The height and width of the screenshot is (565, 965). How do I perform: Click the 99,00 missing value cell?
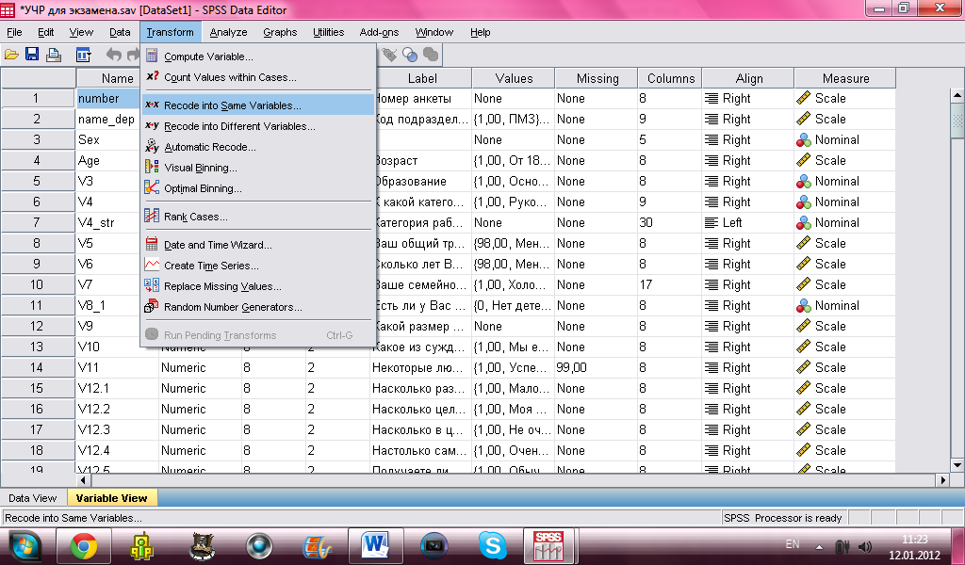(x=597, y=367)
